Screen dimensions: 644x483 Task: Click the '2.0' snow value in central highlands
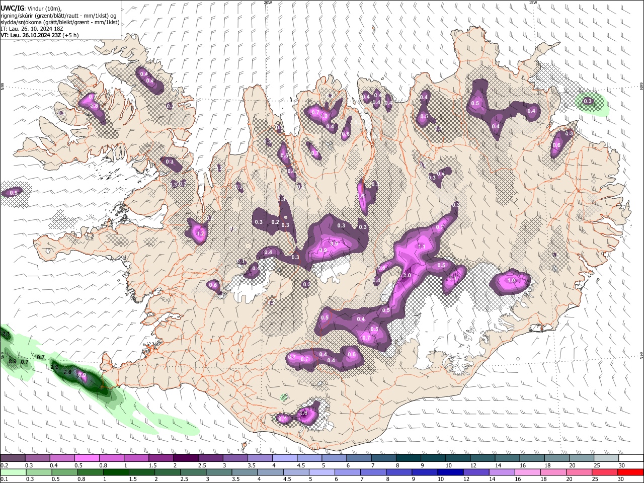(408, 276)
